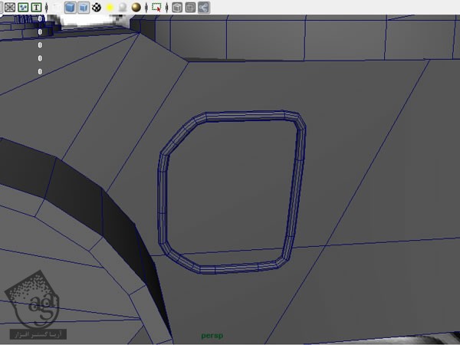Toggle X-ray joints icon

[x=204, y=7]
